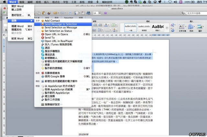The image size is (207, 137).
Task: Apply the 標題 1 style thumbnail
Action: pyautogui.click(x=158, y=28)
